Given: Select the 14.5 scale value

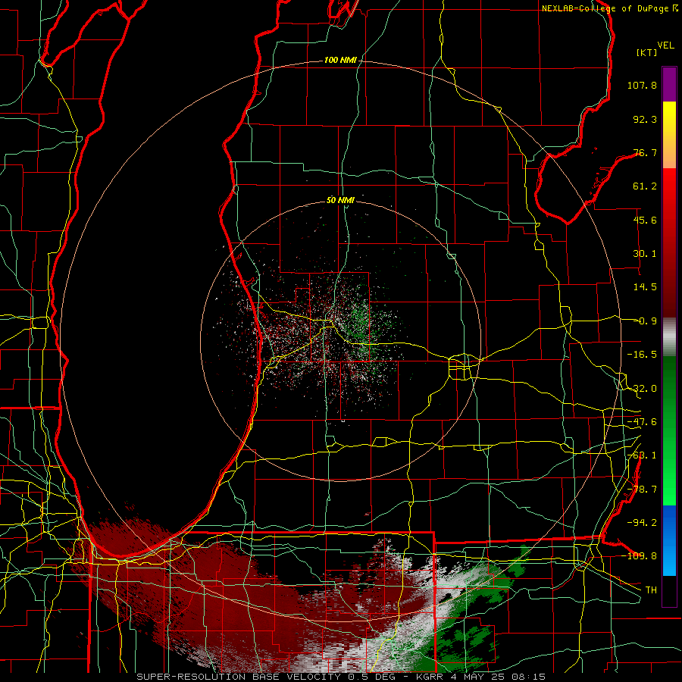Looking at the screenshot, I should pos(645,287).
